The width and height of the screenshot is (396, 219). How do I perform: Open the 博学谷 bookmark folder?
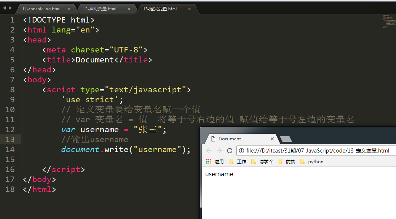(262, 162)
